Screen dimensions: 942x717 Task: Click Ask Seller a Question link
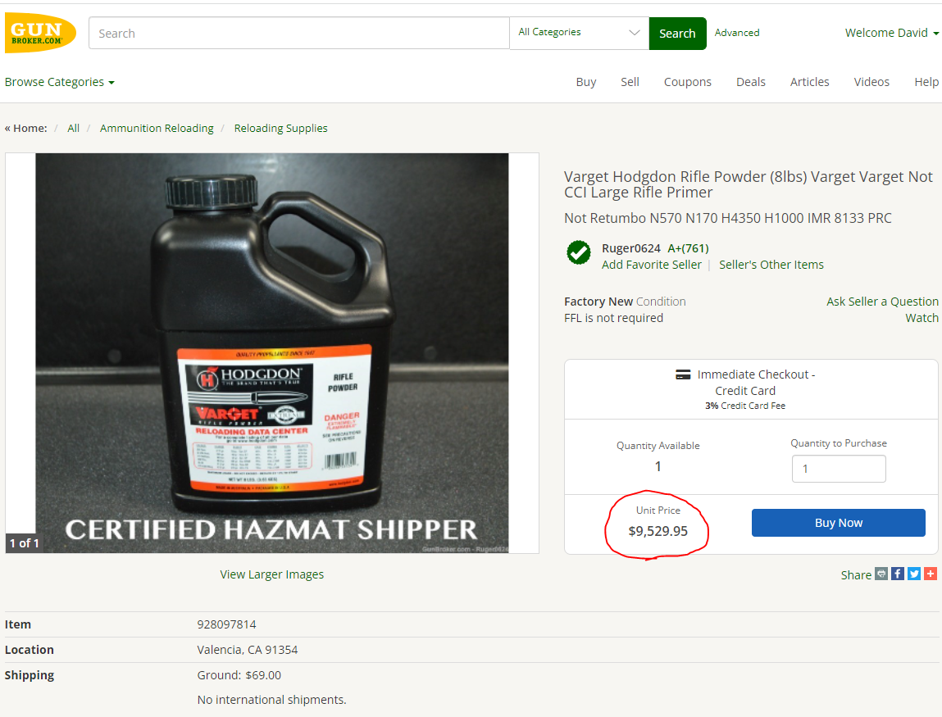tap(882, 302)
